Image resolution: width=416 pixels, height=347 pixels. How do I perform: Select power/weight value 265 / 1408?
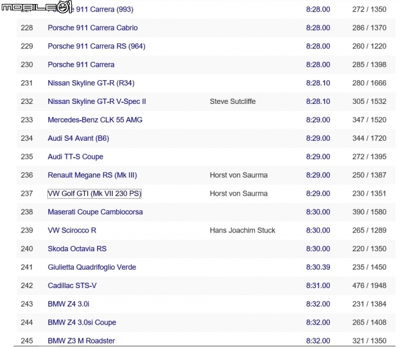[369, 323]
